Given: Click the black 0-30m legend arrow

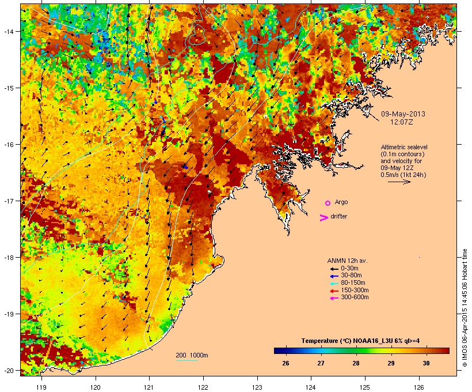Looking at the screenshot, I should tap(334, 269).
